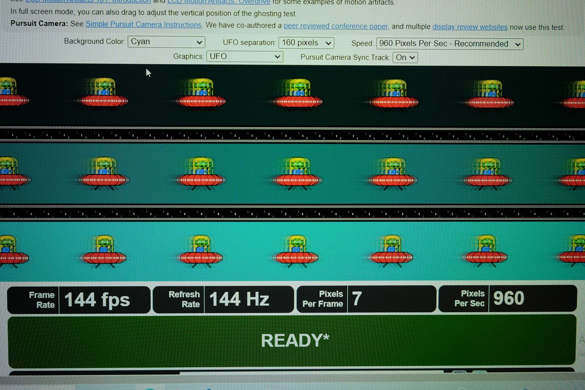
Task: Click the Pixels Per Frame label
Action: pyautogui.click(x=322, y=299)
